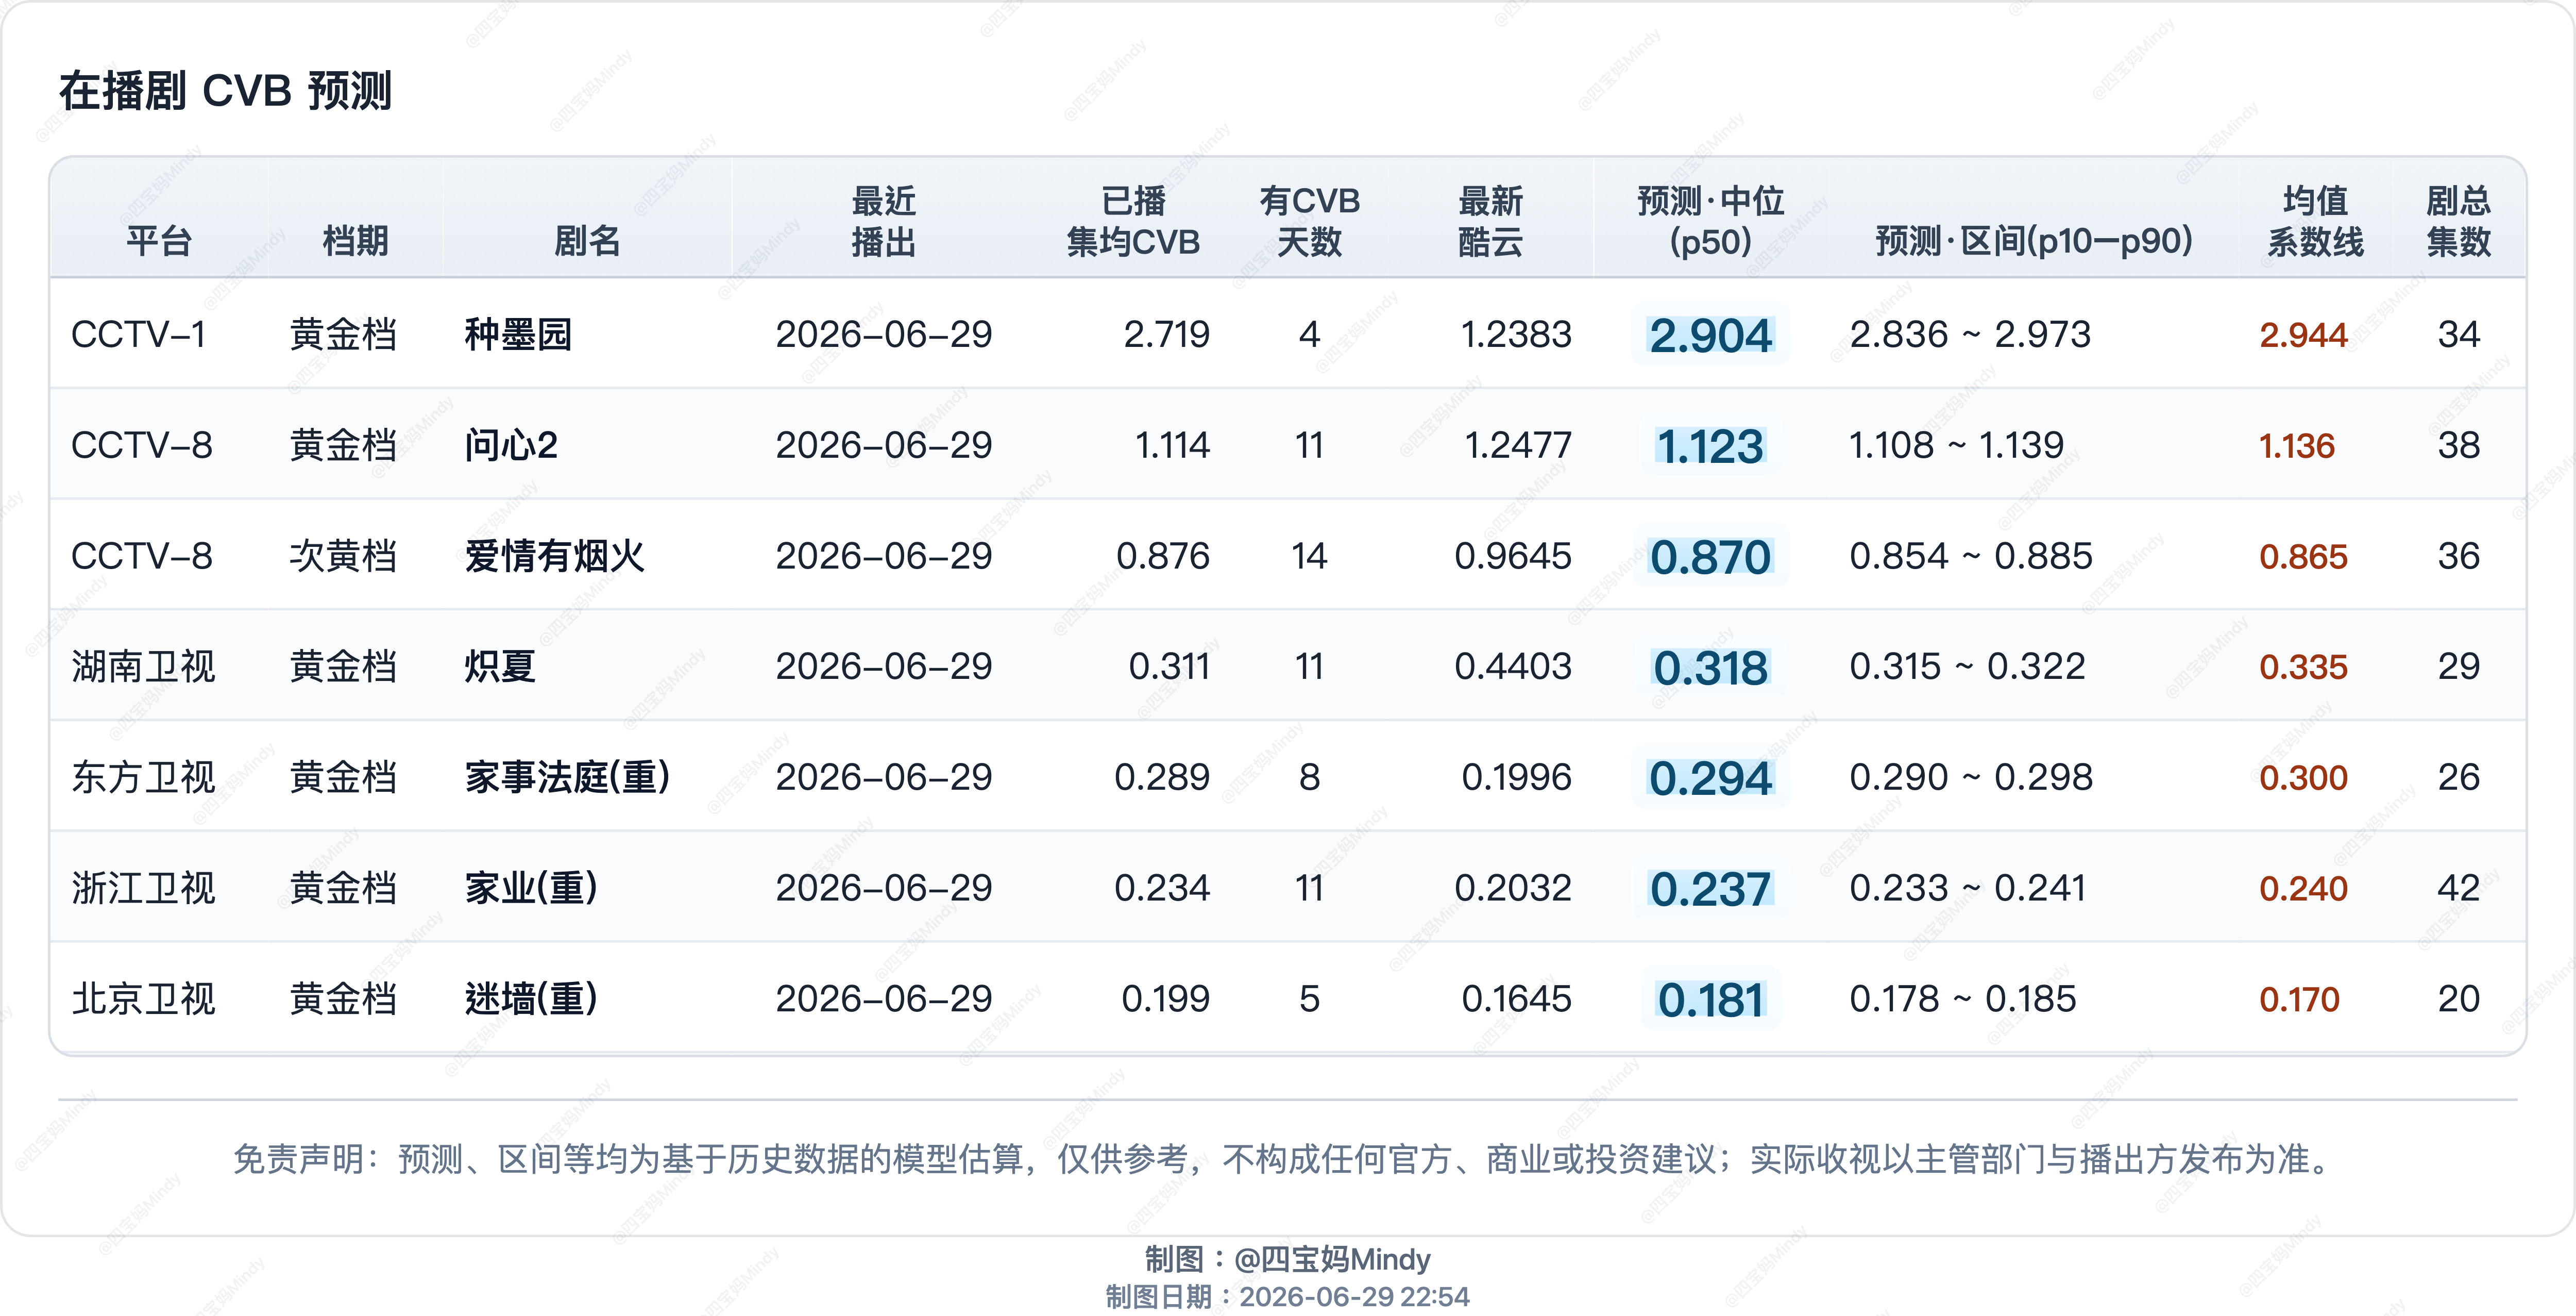
Task: Select the 东方卫视 platform cell
Action: pyautogui.click(x=143, y=778)
